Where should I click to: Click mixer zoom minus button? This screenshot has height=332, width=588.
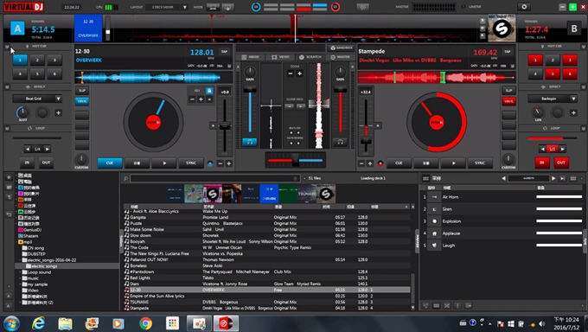[x=291, y=73]
